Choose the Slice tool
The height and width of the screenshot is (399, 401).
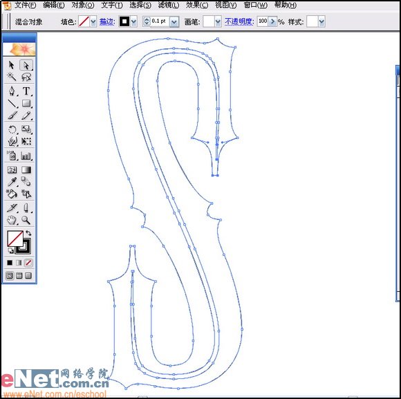click(x=12, y=208)
